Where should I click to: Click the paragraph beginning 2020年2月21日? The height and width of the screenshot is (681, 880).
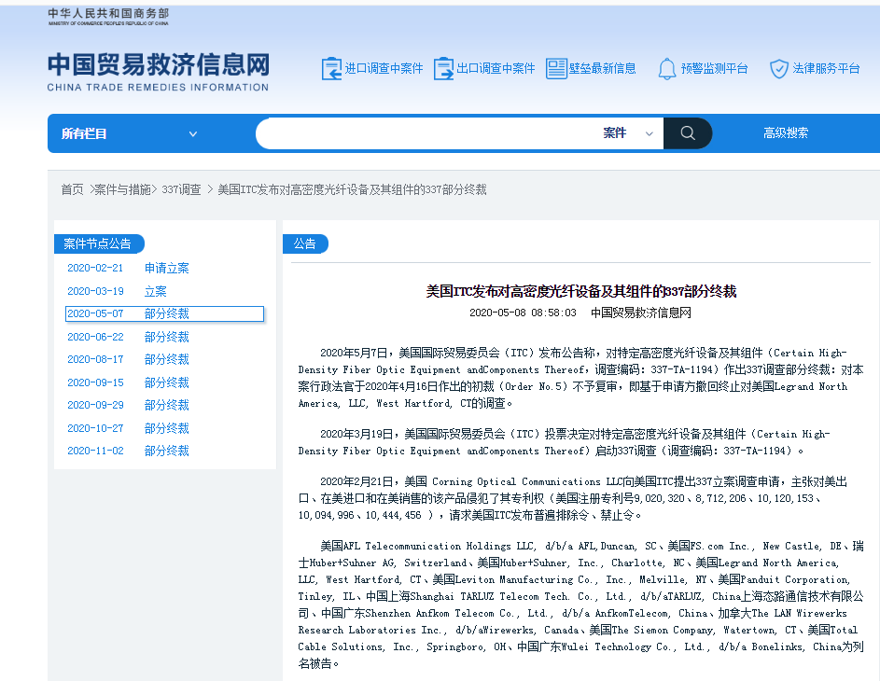[572, 498]
